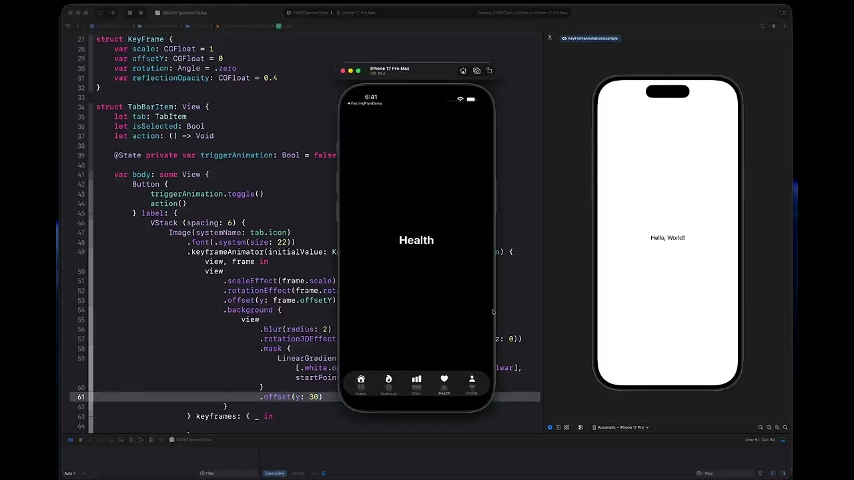The height and width of the screenshot is (480, 854).
Task: Click 'struct TabBarItem: View' line
Action: click(152, 107)
